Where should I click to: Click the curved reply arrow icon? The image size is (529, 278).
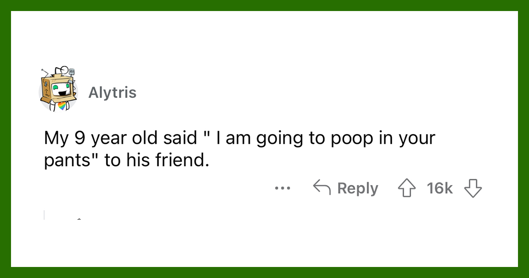(x=321, y=188)
